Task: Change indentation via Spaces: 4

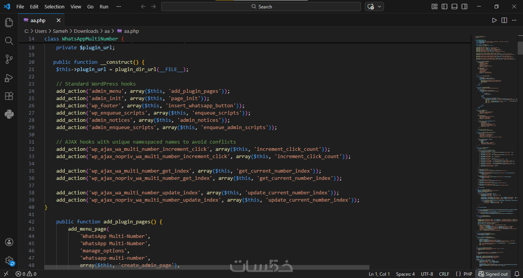Action: [x=405, y=274]
